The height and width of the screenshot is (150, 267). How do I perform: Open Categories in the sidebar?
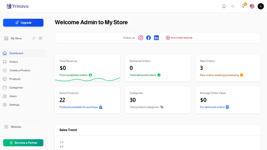point(23,87)
